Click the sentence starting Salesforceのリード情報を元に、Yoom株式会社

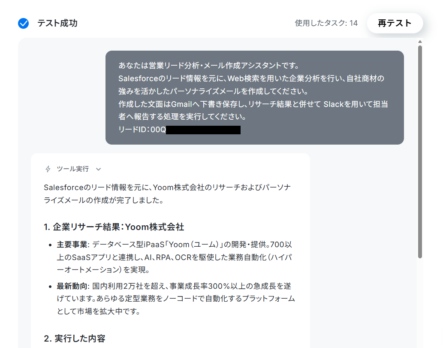(x=167, y=194)
